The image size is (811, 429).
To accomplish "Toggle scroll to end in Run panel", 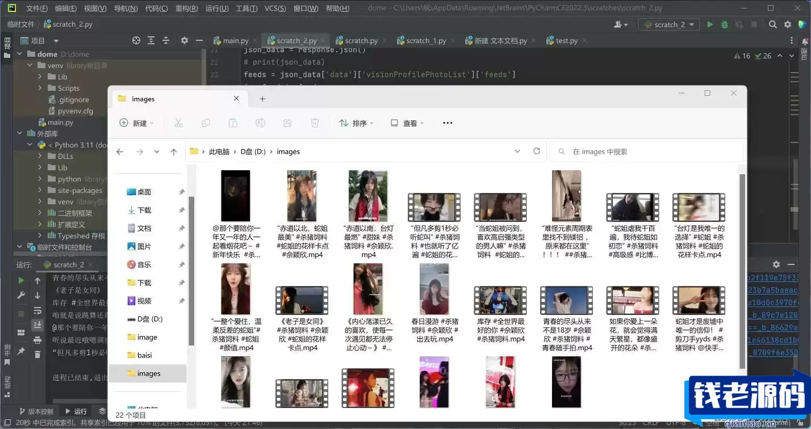I will pyautogui.click(x=37, y=325).
